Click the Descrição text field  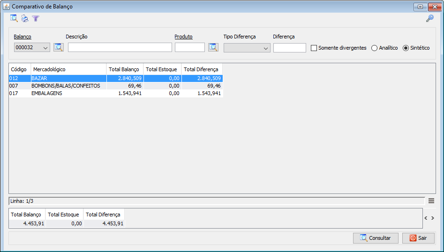[120, 47]
